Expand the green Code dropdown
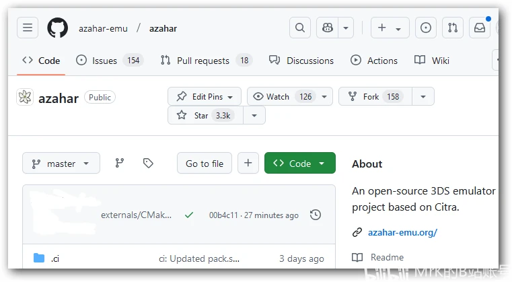 (x=299, y=164)
